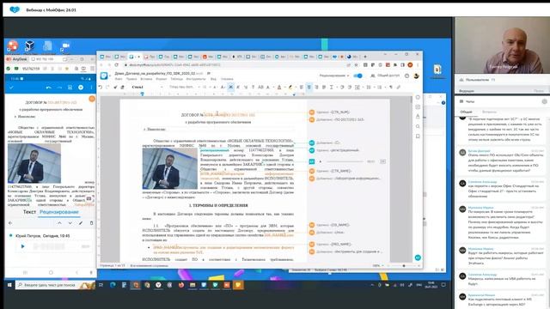Screen dimensions: 550x309
Task: Edit review item with mobile pencil icon
Action: [x=81, y=223]
